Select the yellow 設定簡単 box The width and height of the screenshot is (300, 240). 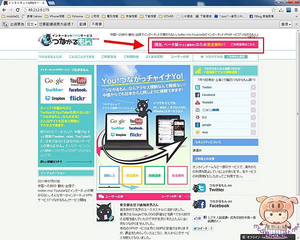click(132, 175)
